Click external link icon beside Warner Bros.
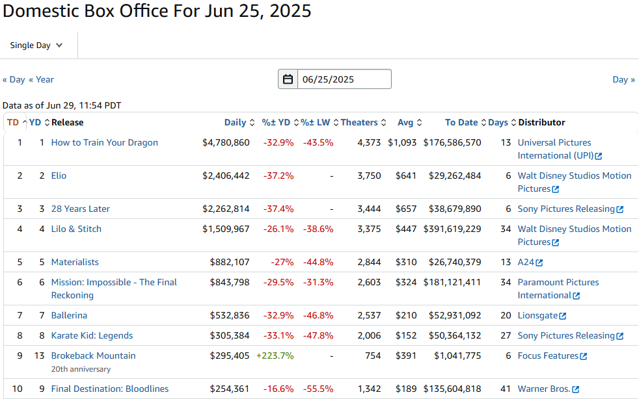 [x=575, y=390]
